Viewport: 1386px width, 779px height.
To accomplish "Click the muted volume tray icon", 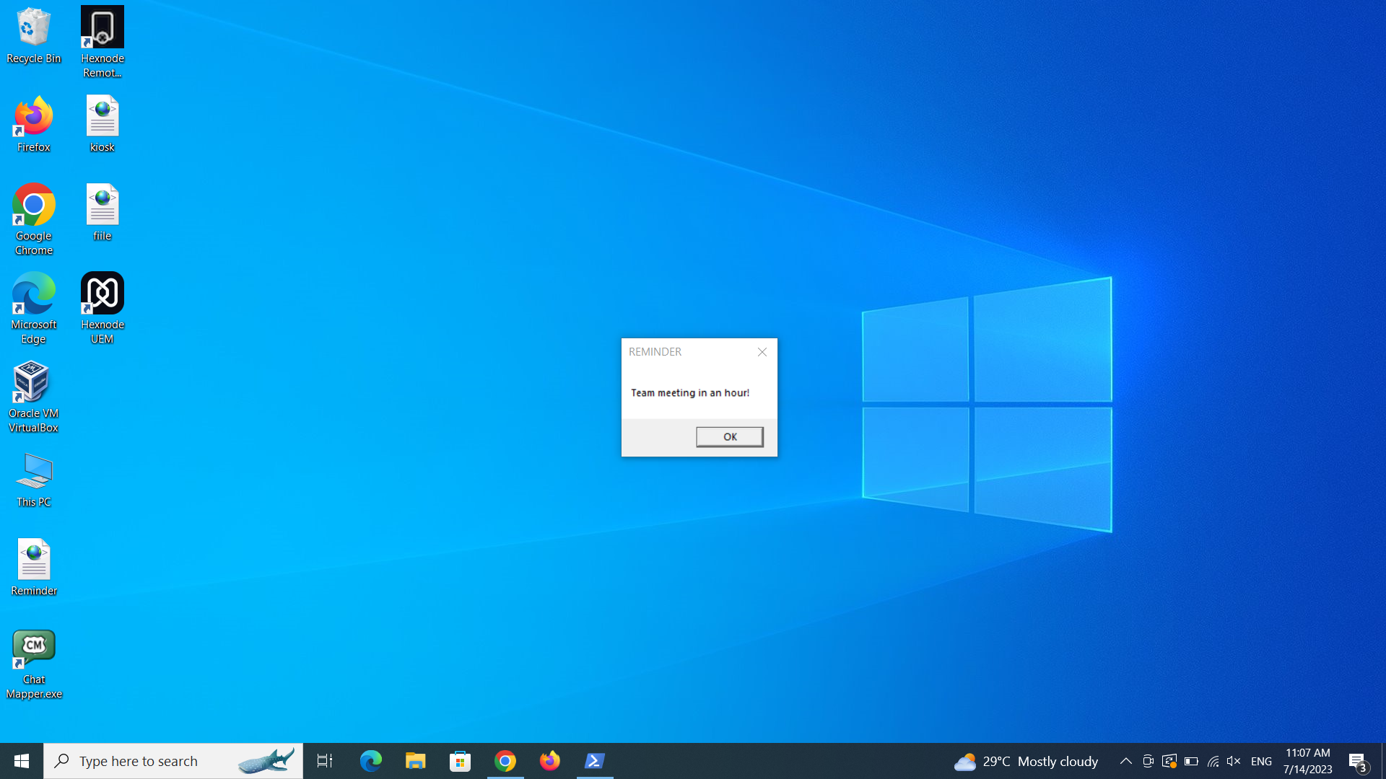I will tap(1234, 761).
